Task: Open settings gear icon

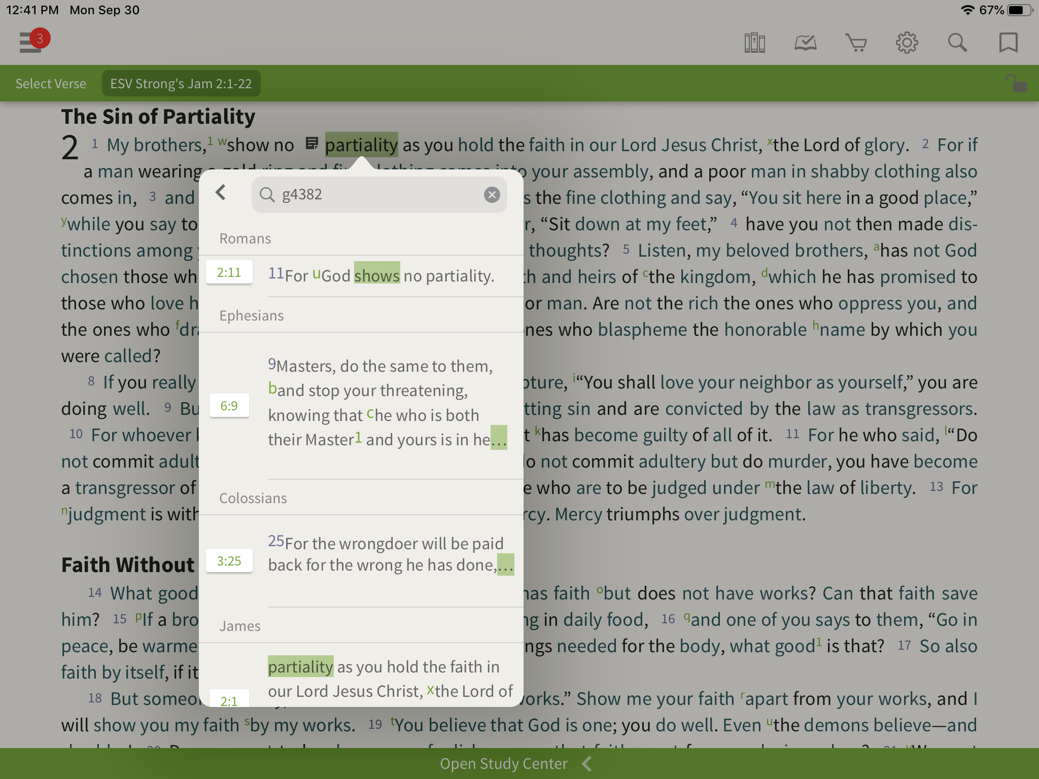Action: pos(907,43)
